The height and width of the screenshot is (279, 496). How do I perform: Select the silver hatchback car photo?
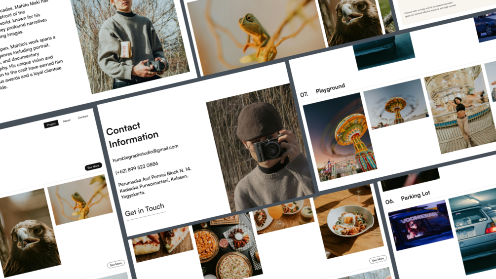pyautogui.click(x=474, y=231)
